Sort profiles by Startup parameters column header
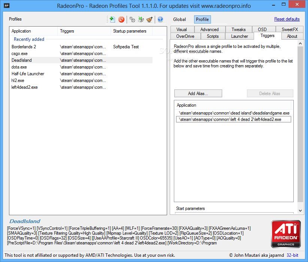308x262 pixels. tap(132, 31)
